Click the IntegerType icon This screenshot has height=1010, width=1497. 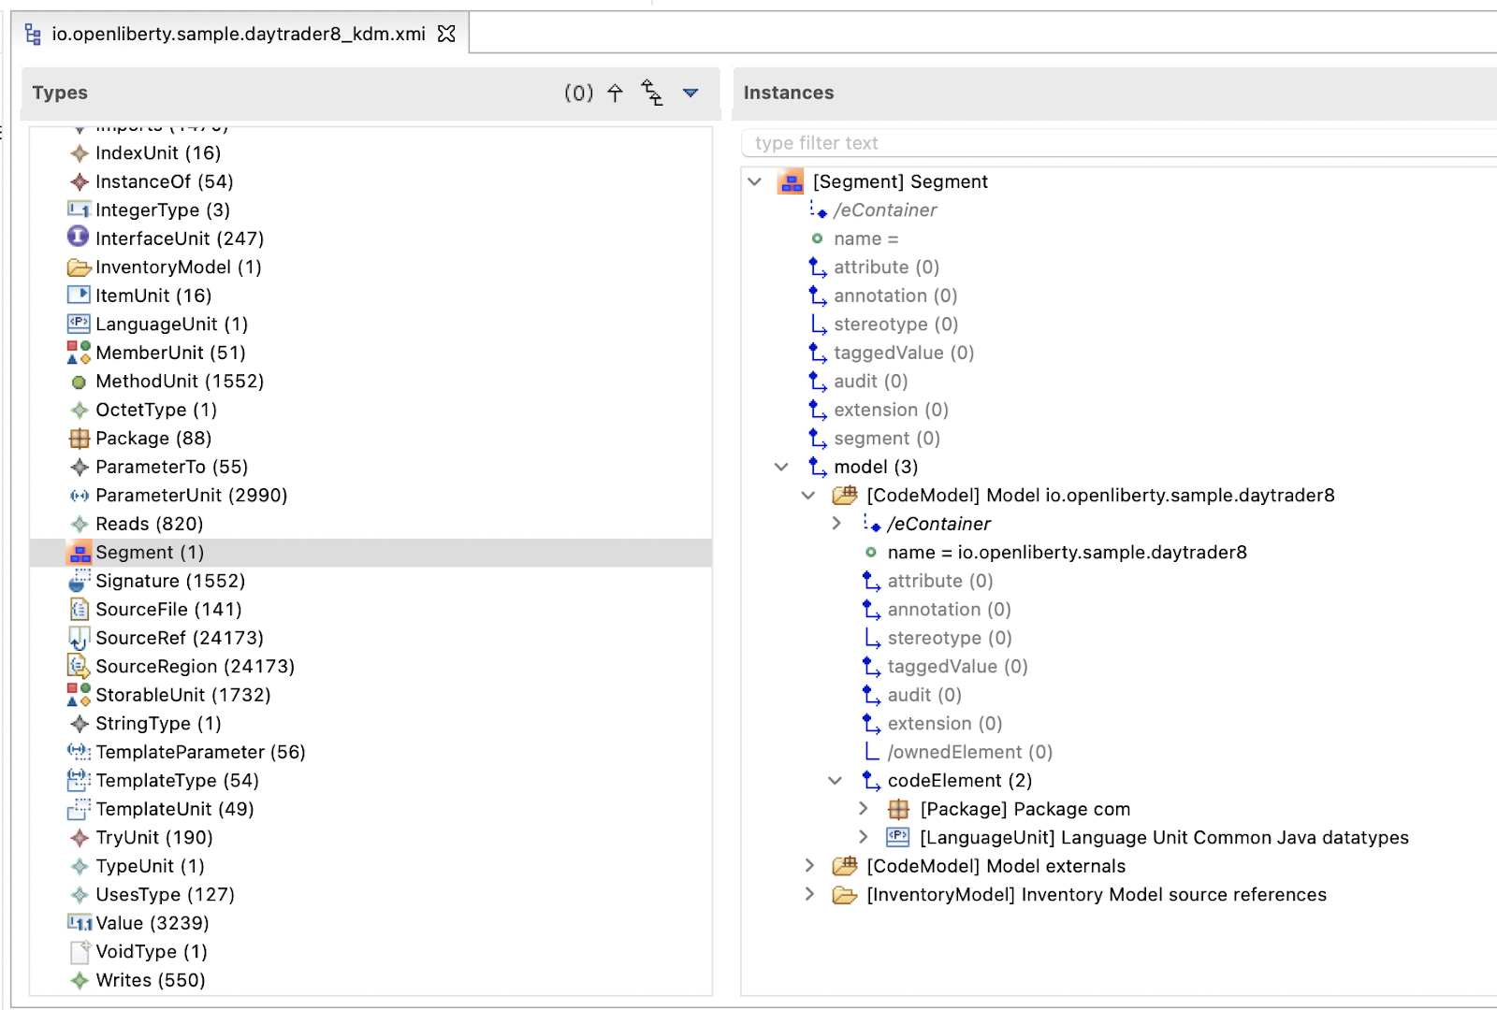coord(79,210)
